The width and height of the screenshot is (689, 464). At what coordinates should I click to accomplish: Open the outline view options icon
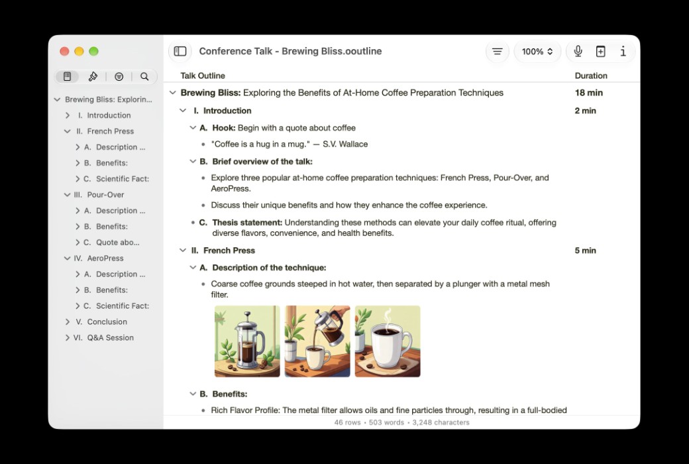click(x=497, y=52)
